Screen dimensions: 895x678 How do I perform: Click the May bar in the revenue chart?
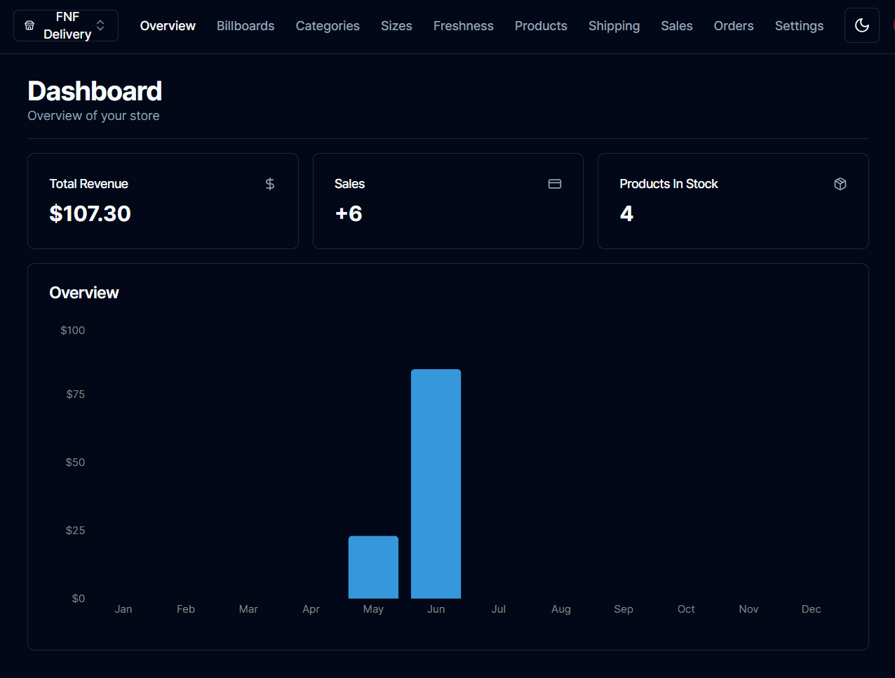coord(373,566)
